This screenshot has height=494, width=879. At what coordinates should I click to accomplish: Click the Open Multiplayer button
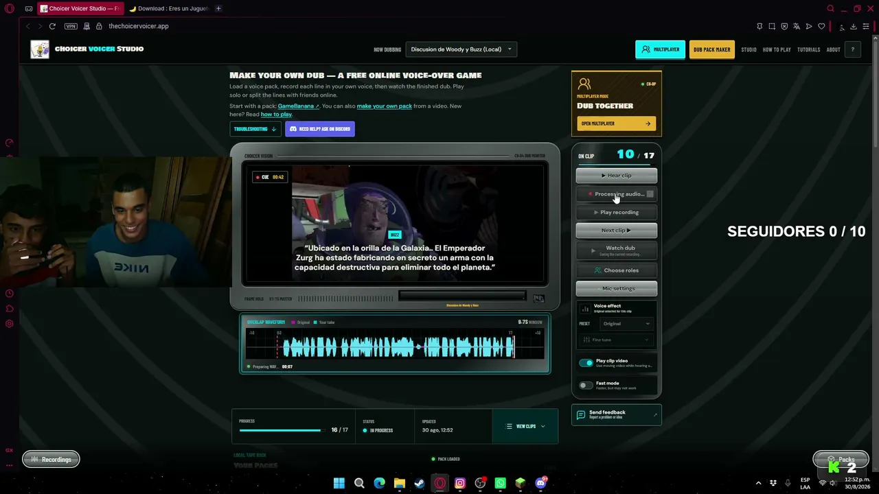(617, 123)
